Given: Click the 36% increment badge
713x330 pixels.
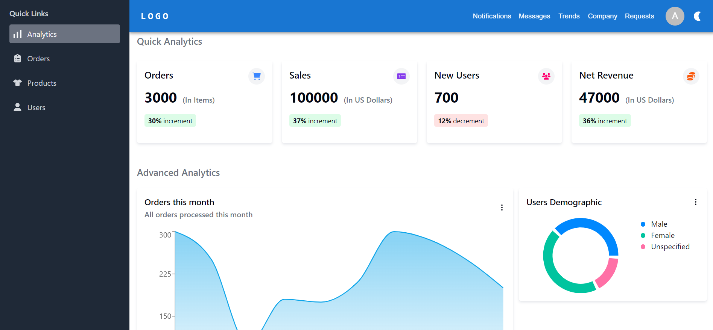Looking at the screenshot, I should (605, 121).
